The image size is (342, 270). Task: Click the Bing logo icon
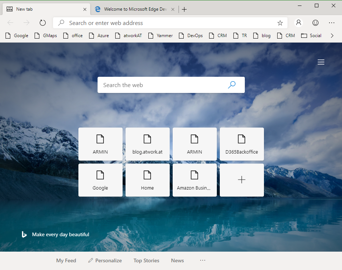[x=24, y=234]
